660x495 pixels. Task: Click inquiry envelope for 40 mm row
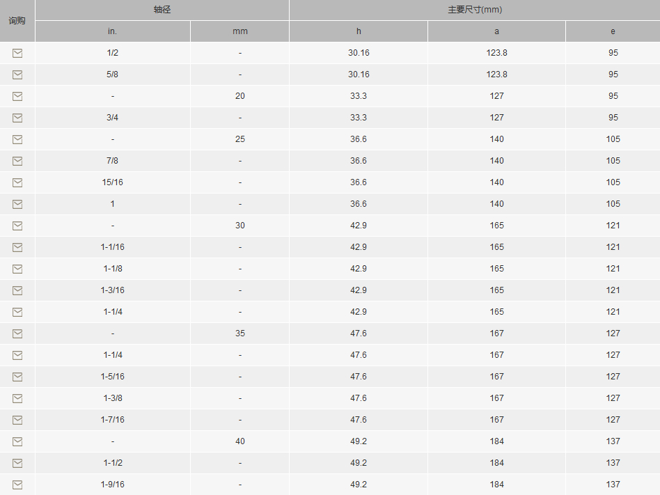[17, 441]
